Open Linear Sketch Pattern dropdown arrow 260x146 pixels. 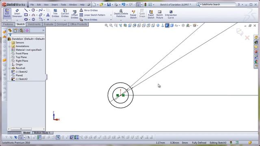(x=111, y=15)
